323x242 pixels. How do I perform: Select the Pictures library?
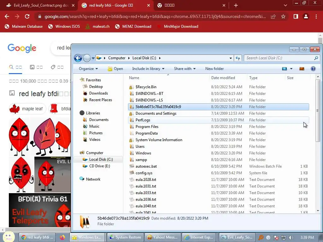coord(96,133)
